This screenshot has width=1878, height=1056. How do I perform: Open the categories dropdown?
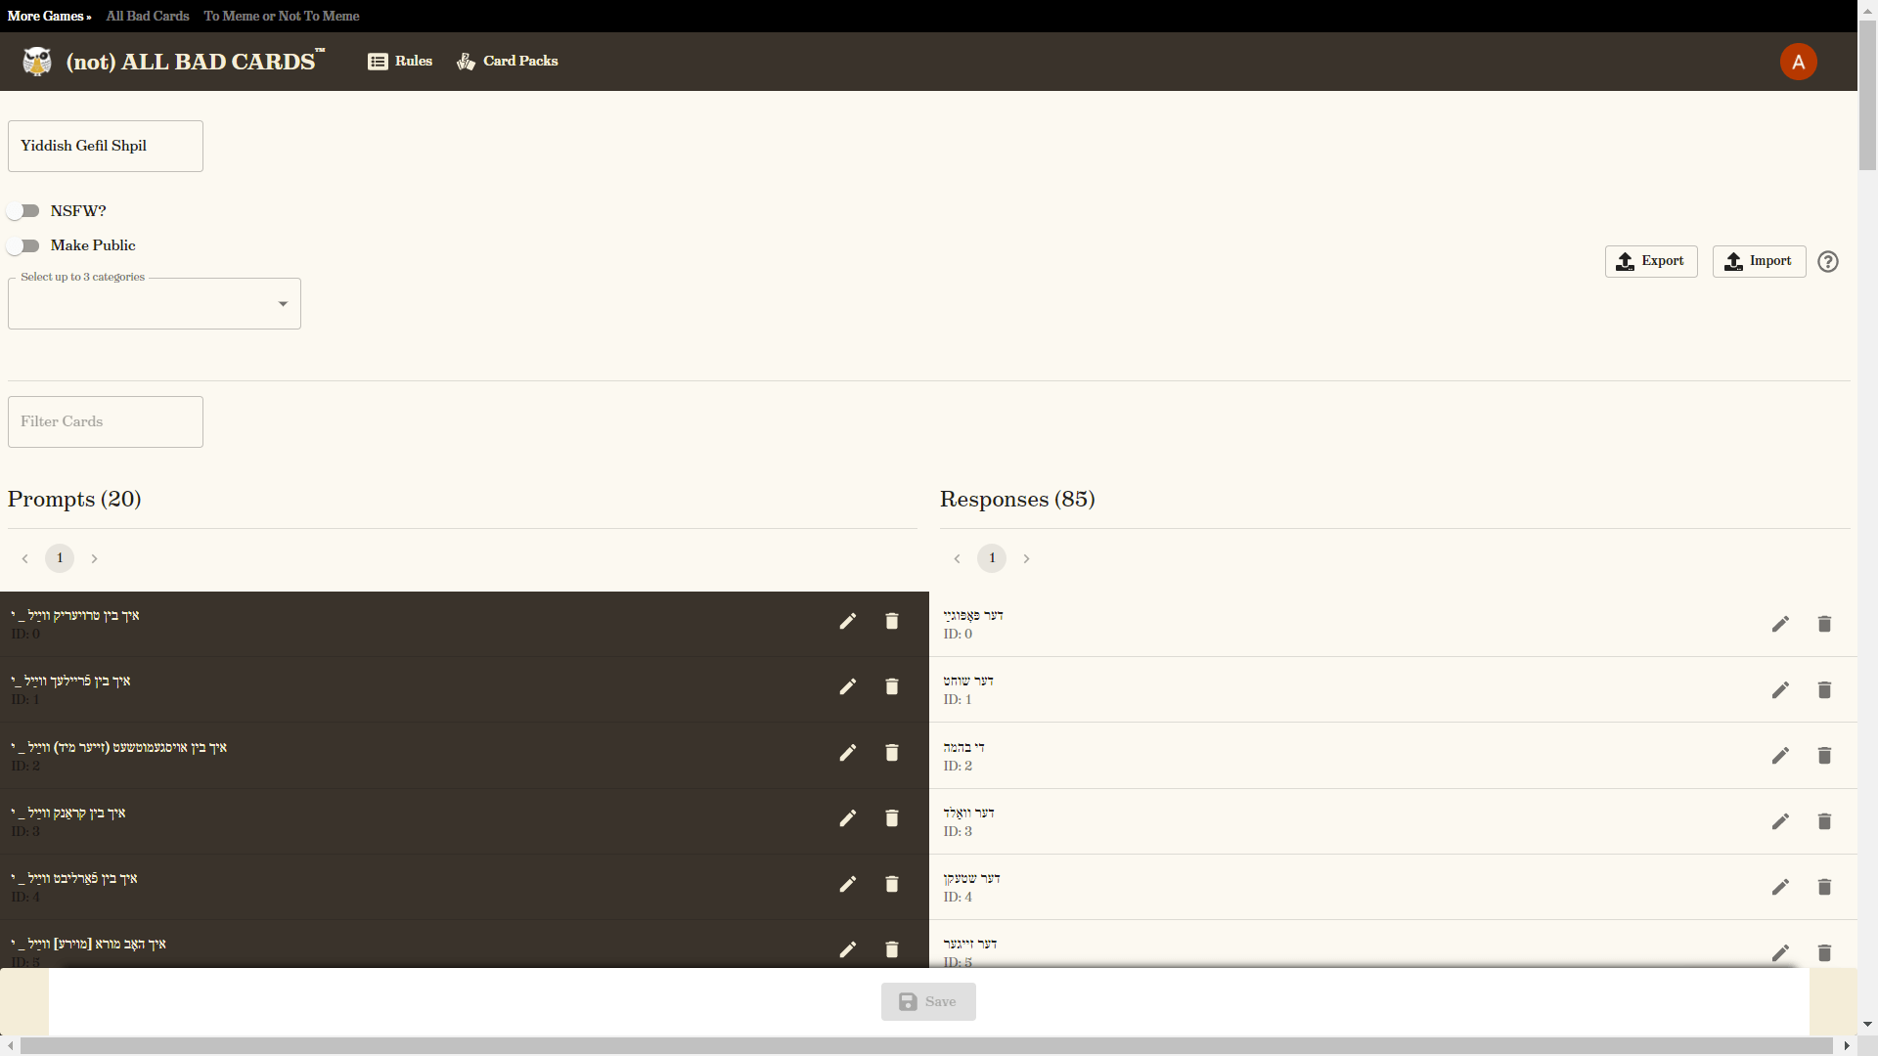click(x=155, y=304)
